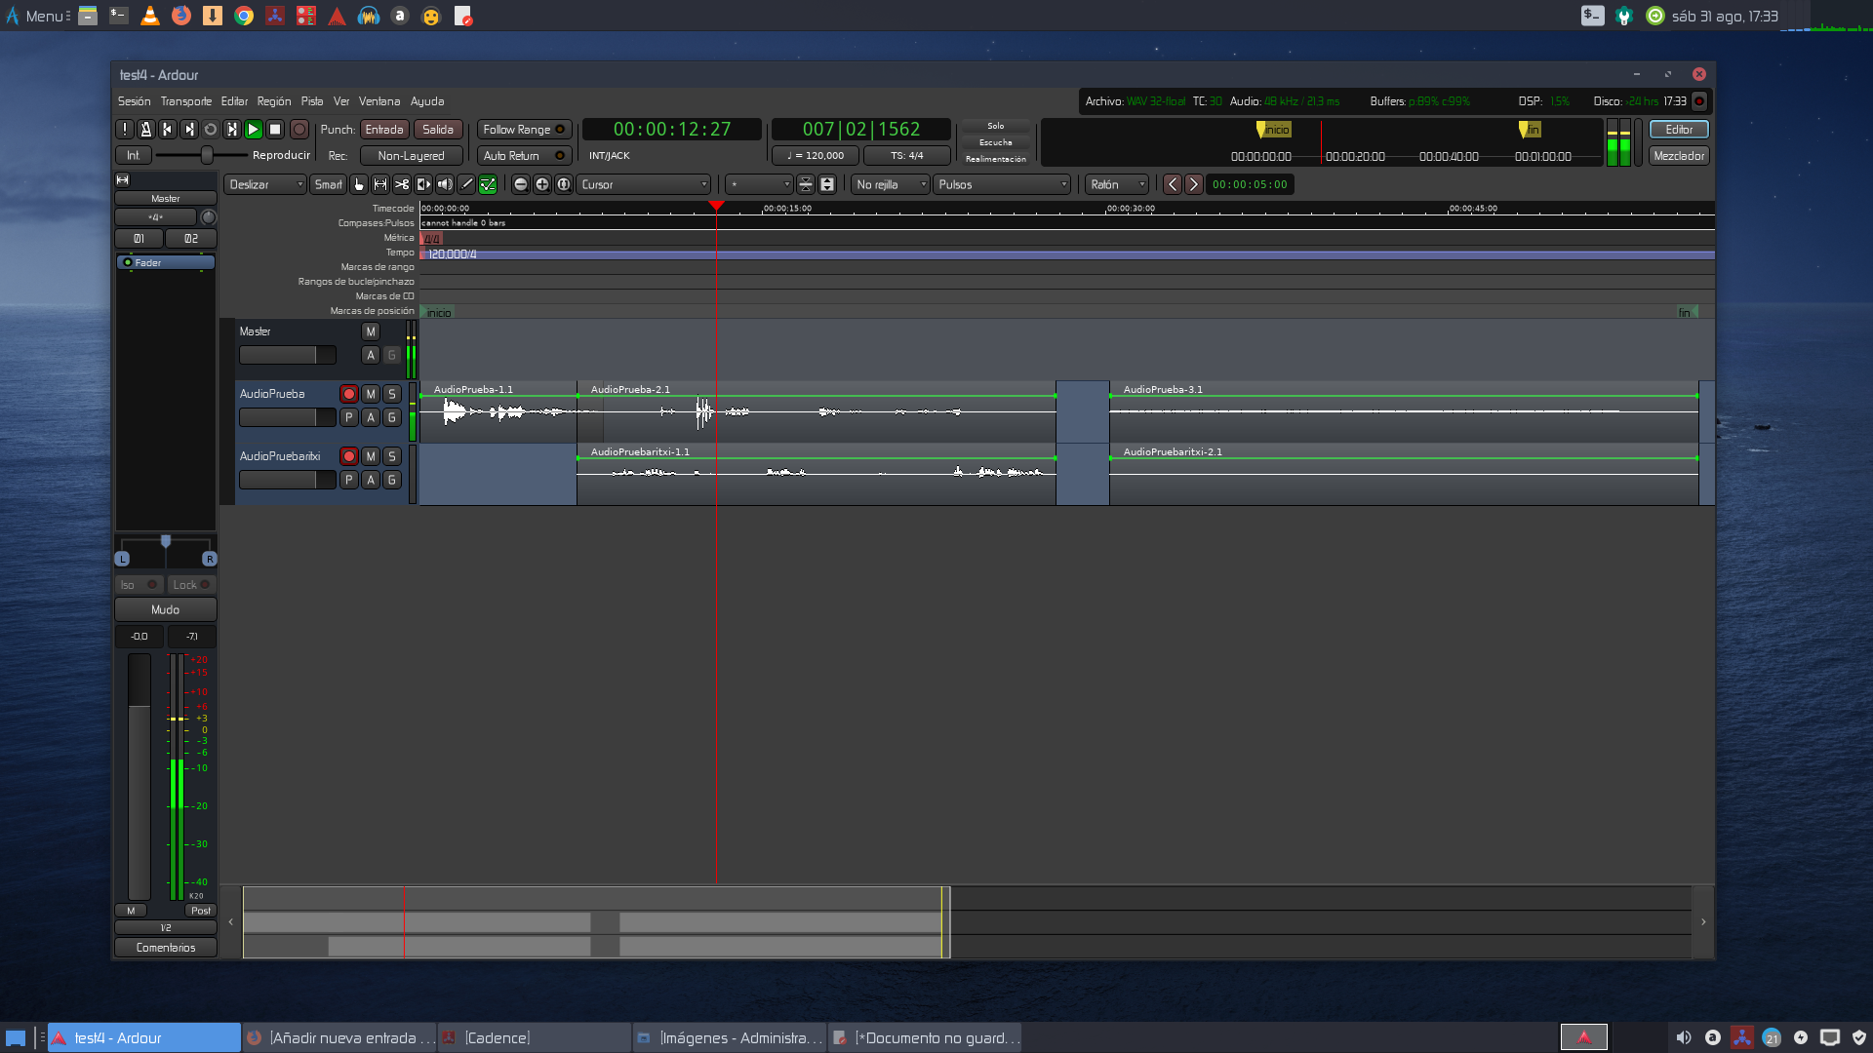Screen dimensions: 1873x1053
Task: Toggle loop playback button
Action: point(211,130)
